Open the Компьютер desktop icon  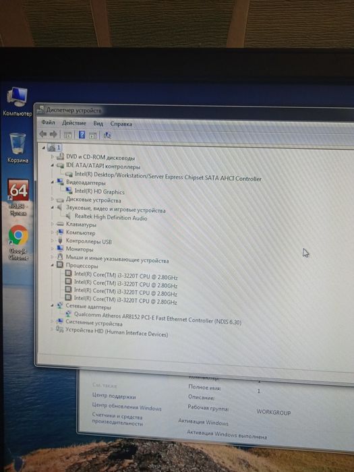pos(17,101)
